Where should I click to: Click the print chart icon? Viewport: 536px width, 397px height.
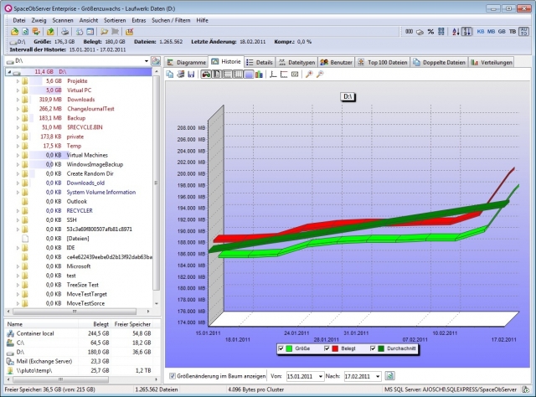[x=181, y=75]
